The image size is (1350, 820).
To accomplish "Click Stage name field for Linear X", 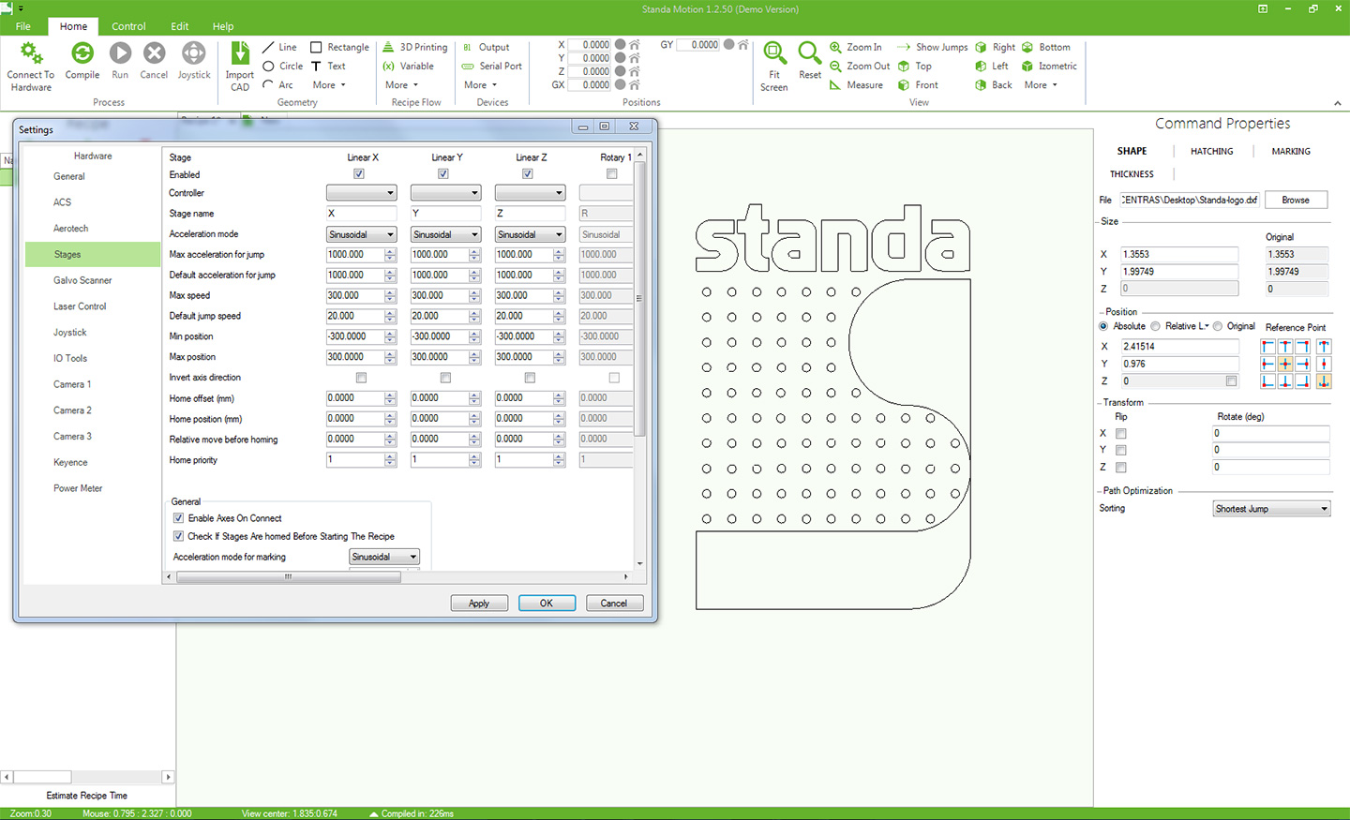I will click(361, 214).
